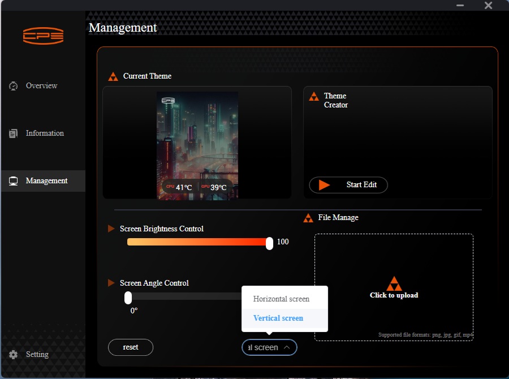The image size is (509, 379).
Task: Click the triangle icon beside Theme Creator
Action: 314,97
